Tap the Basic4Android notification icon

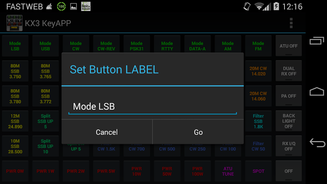click(x=86, y=7)
